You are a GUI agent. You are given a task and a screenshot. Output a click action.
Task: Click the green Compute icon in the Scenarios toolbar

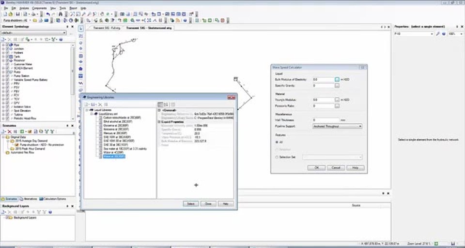(22, 131)
